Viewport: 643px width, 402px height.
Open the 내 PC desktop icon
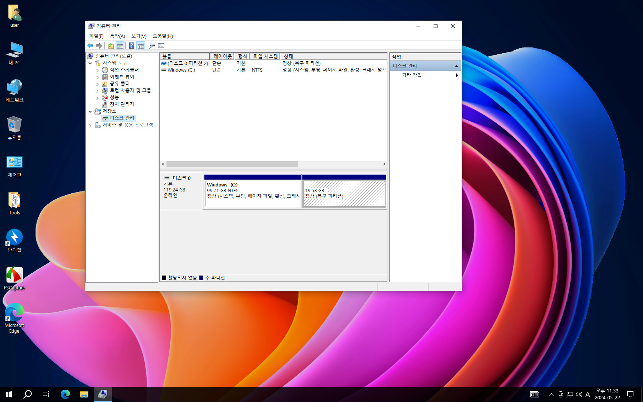click(x=15, y=53)
